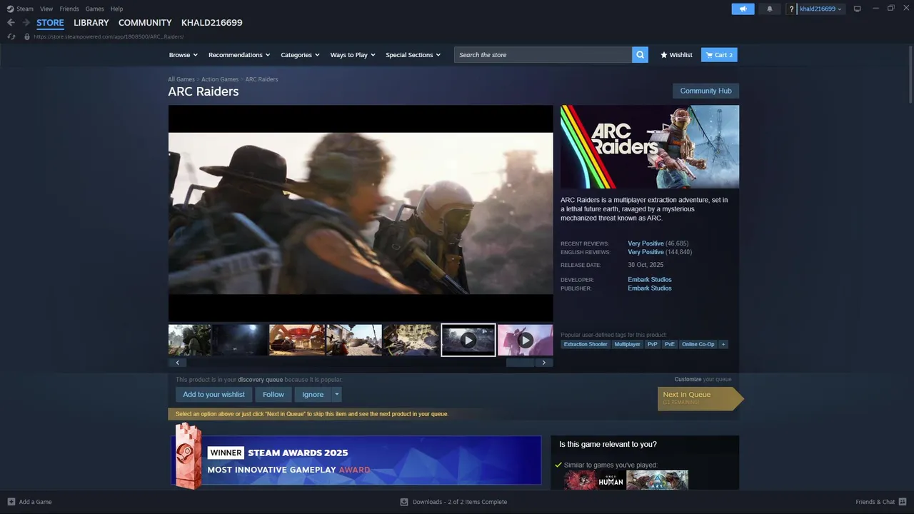
Task: Click the plus icon to add tags
Action: pyautogui.click(x=723, y=344)
